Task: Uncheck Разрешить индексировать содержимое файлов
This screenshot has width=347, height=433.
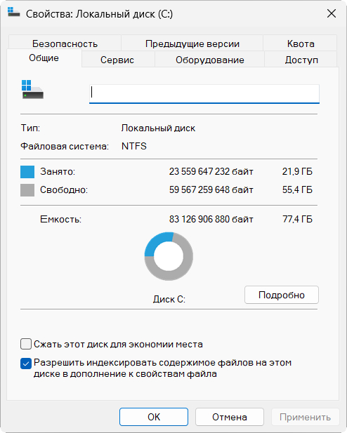Action: pyautogui.click(x=26, y=364)
